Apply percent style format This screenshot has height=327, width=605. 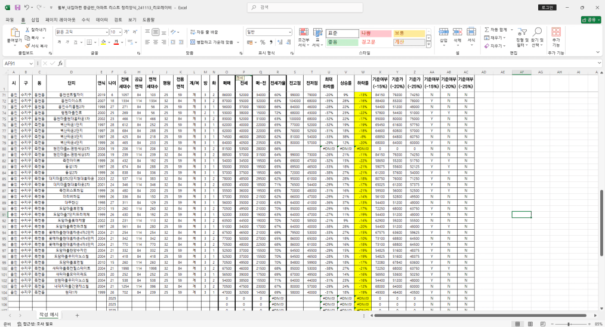(263, 42)
